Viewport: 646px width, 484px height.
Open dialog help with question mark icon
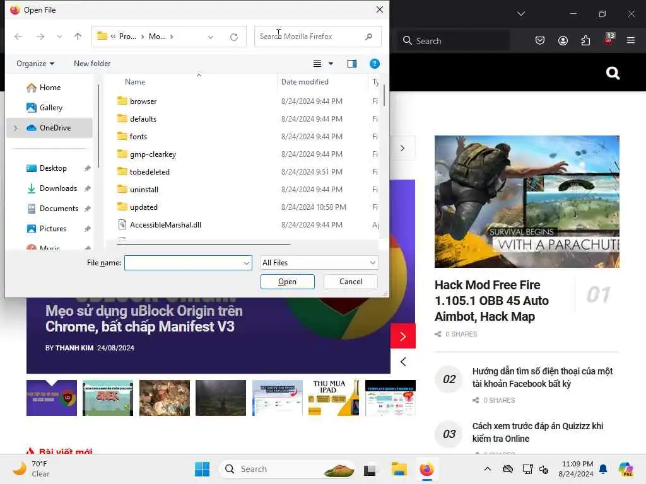375,64
